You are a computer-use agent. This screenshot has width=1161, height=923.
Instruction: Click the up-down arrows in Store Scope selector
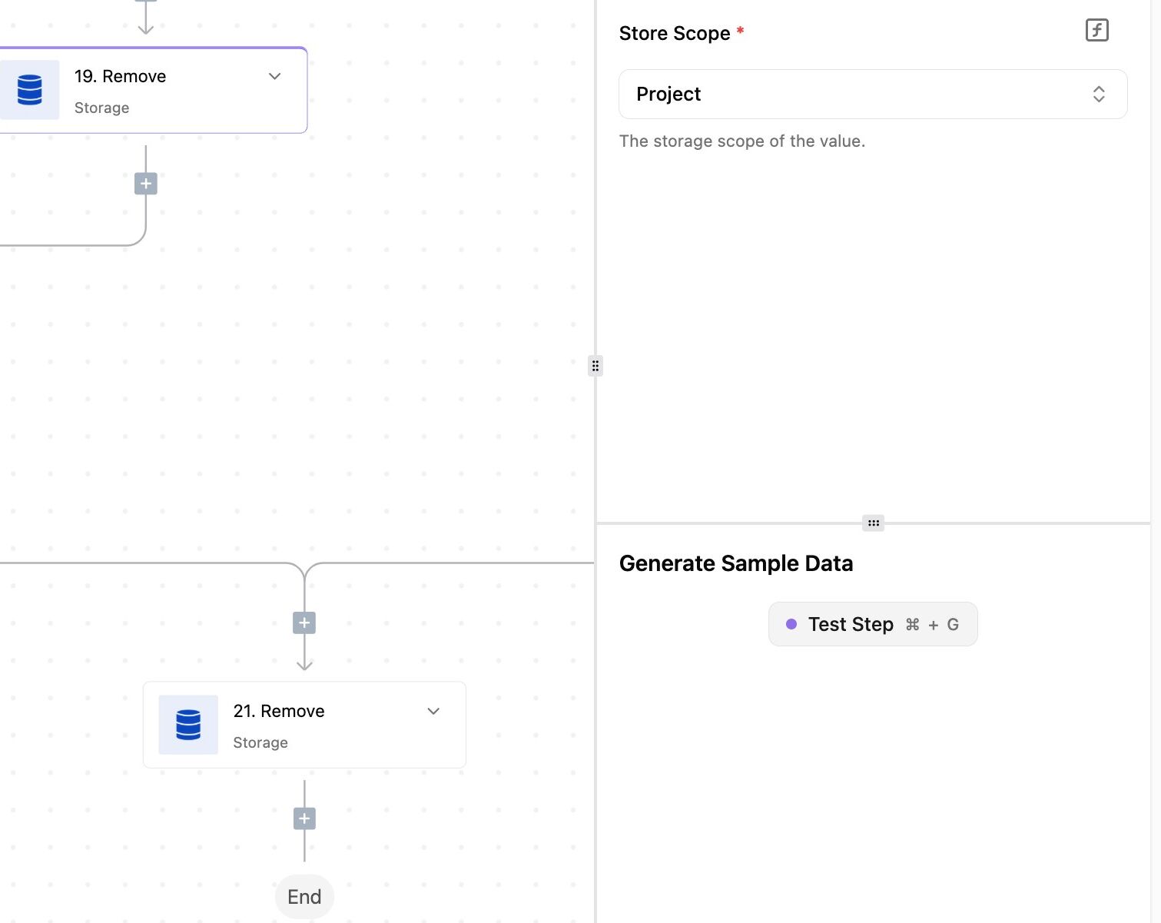point(1099,94)
